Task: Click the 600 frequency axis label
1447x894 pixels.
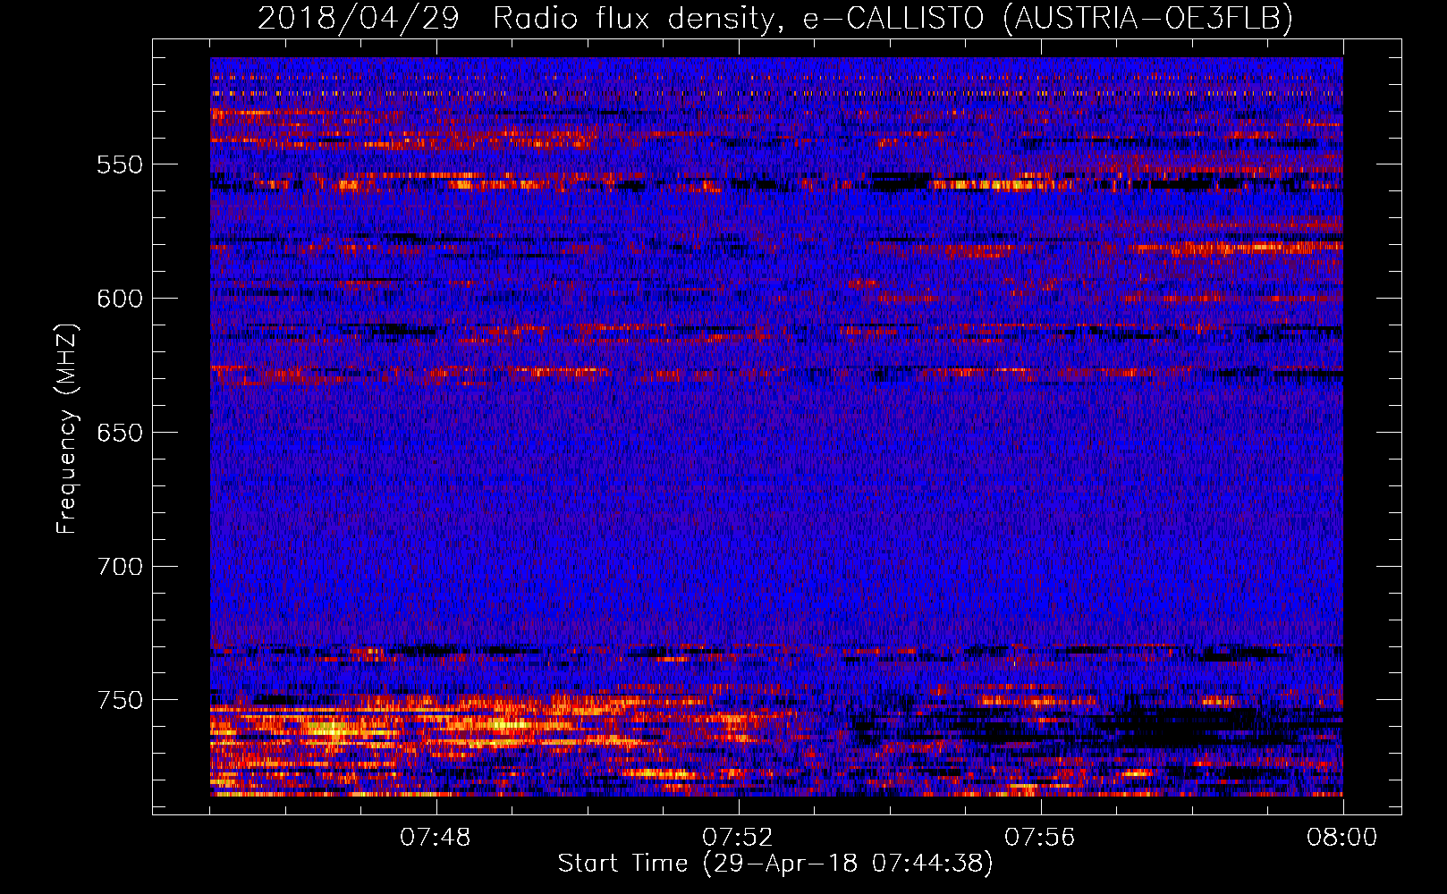Action: [119, 299]
